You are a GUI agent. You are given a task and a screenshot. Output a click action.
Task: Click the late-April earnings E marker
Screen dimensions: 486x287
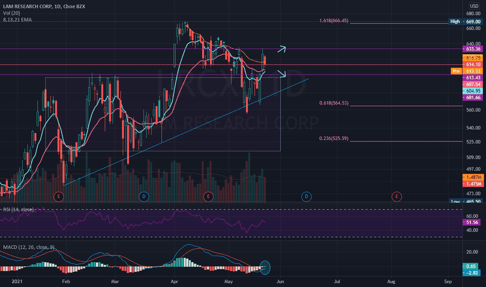tap(208, 196)
